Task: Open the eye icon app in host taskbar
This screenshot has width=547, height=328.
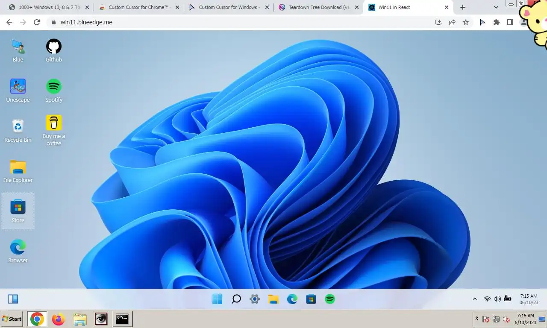Action: pos(101,319)
